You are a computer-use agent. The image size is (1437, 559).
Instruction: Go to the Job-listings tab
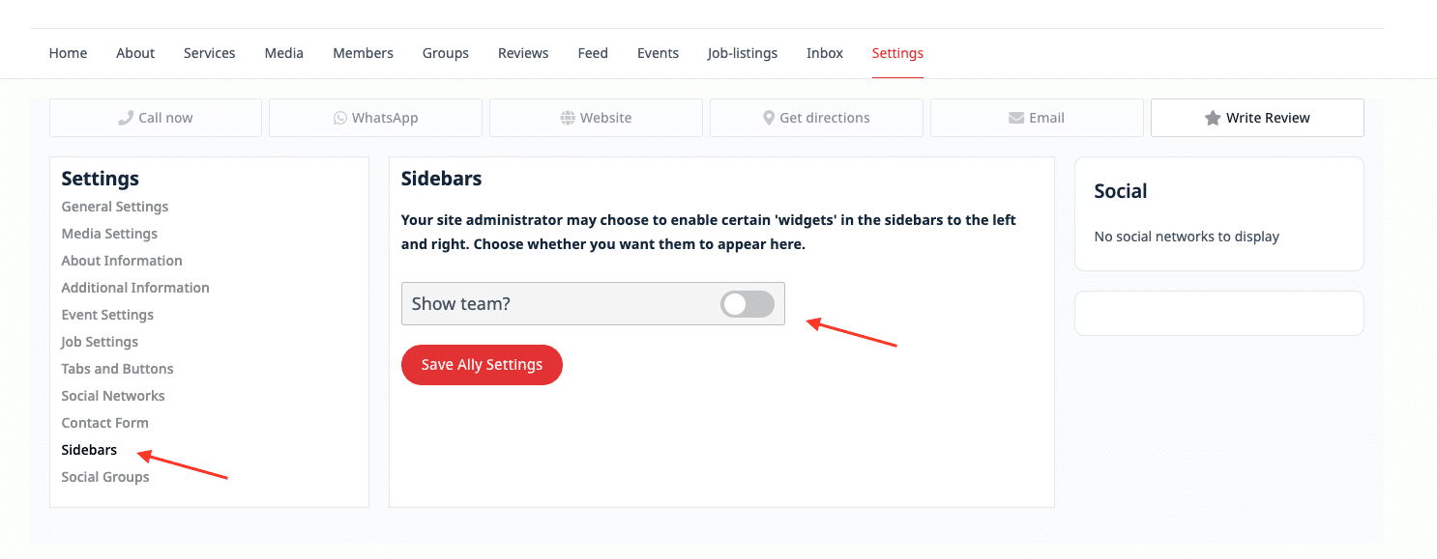(743, 53)
